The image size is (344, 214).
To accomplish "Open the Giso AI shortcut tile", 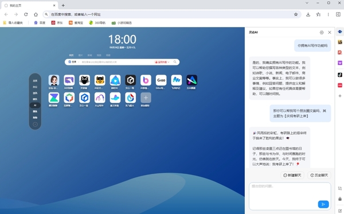I will point(161,80).
